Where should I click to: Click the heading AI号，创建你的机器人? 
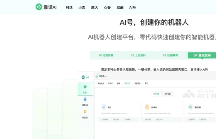coord(154,22)
